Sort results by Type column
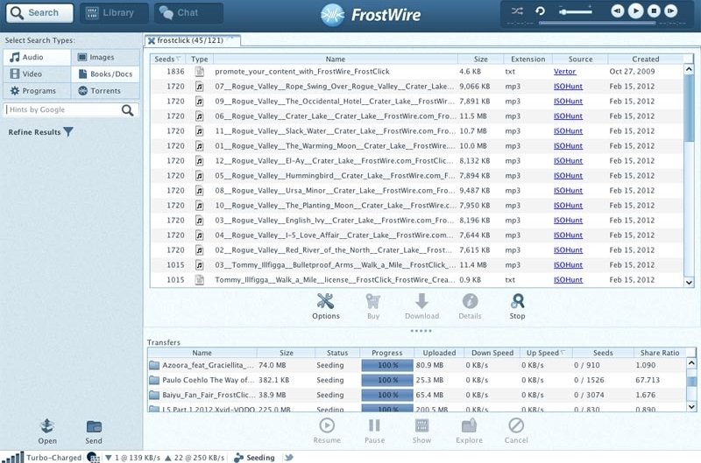701x463 pixels. pos(200,59)
